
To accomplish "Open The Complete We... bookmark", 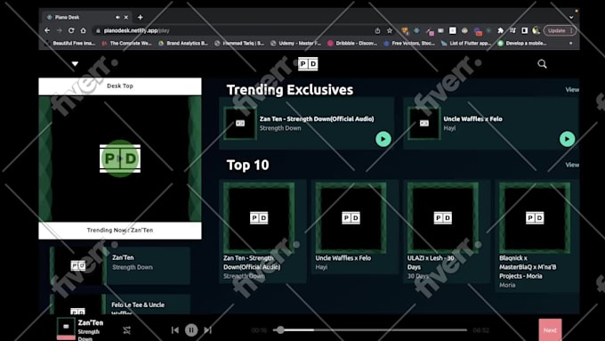I will 127,44.
